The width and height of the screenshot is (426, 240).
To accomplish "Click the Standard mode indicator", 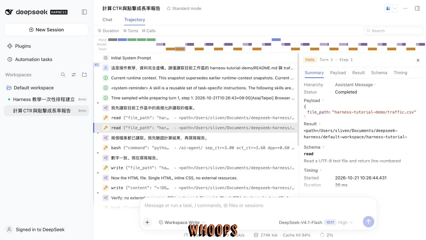I will coord(184,8).
